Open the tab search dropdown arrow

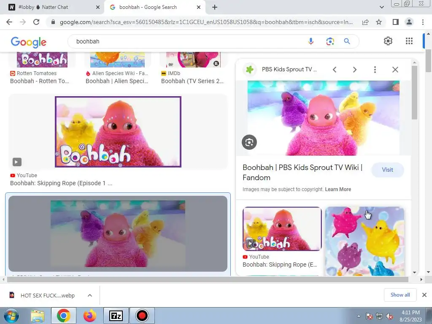pyautogui.click(x=381, y=7)
